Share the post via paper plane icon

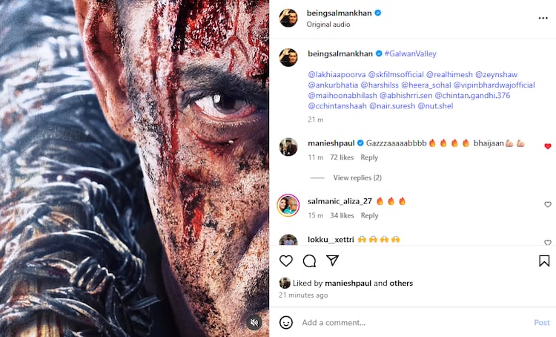pyautogui.click(x=333, y=261)
